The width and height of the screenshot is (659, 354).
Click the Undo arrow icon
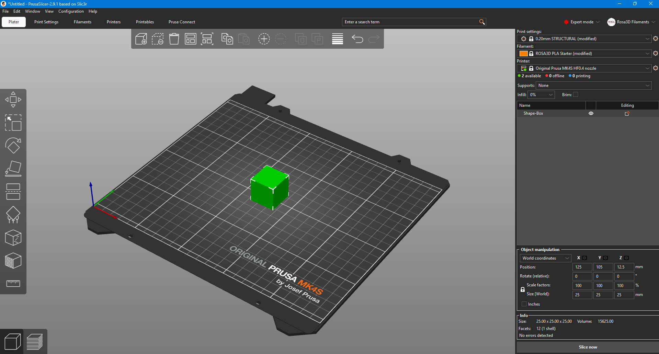coord(357,39)
